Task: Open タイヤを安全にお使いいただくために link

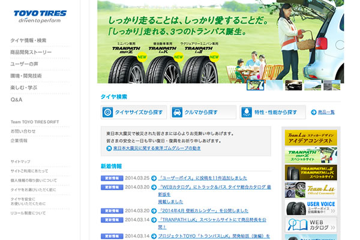Action: click(28, 202)
